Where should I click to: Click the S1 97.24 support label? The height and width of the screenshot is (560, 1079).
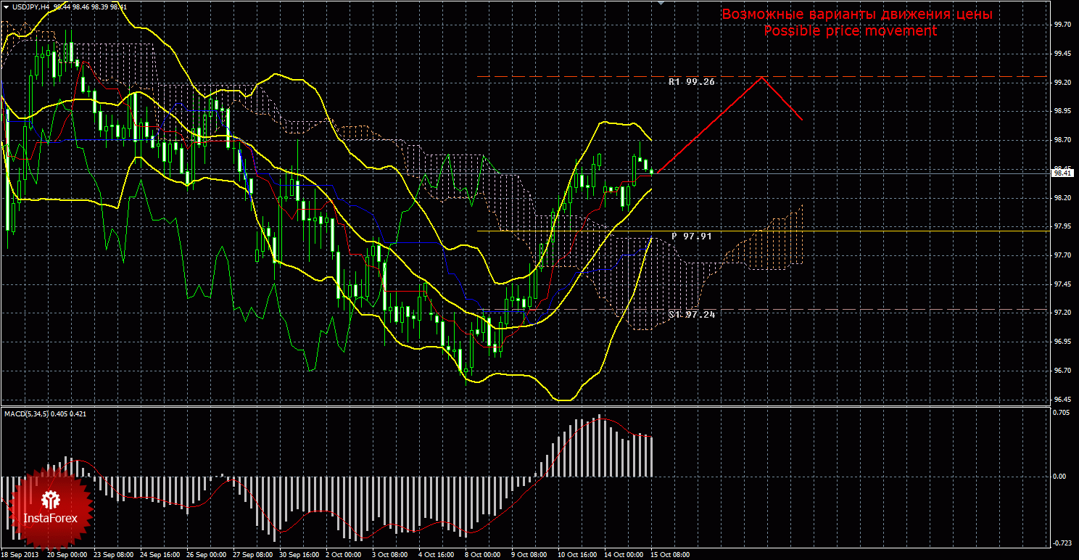point(691,315)
